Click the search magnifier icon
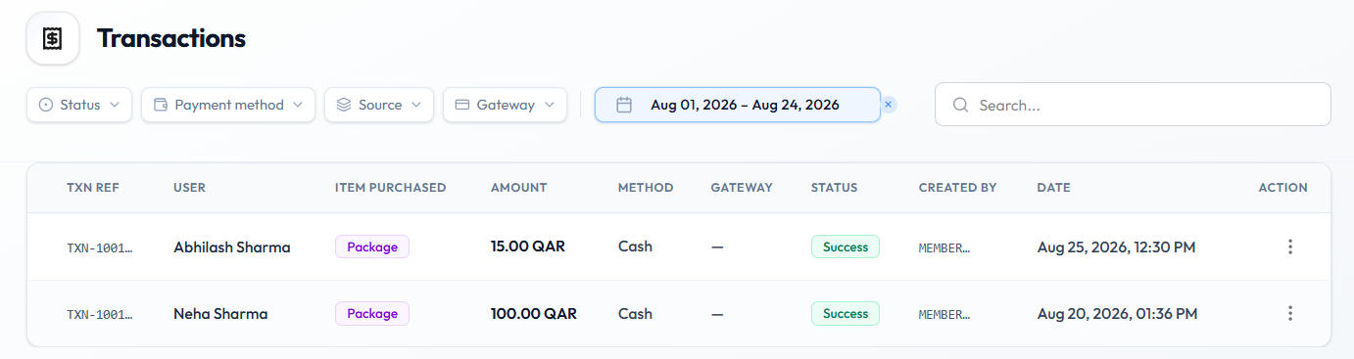 (960, 105)
